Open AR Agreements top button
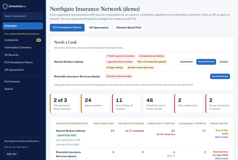This screenshot has width=238, height=160. [x=99, y=28]
